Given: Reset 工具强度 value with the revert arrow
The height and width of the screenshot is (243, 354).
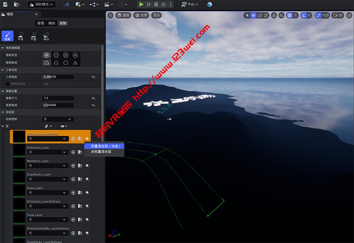Looking at the screenshot, I should click(94, 77).
